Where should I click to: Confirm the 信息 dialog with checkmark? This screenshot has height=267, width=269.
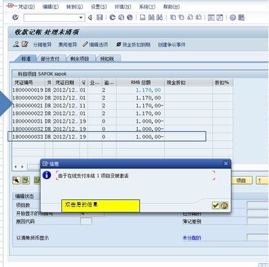(216, 205)
